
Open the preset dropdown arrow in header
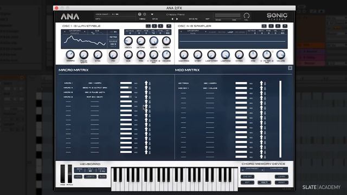coord(152,15)
